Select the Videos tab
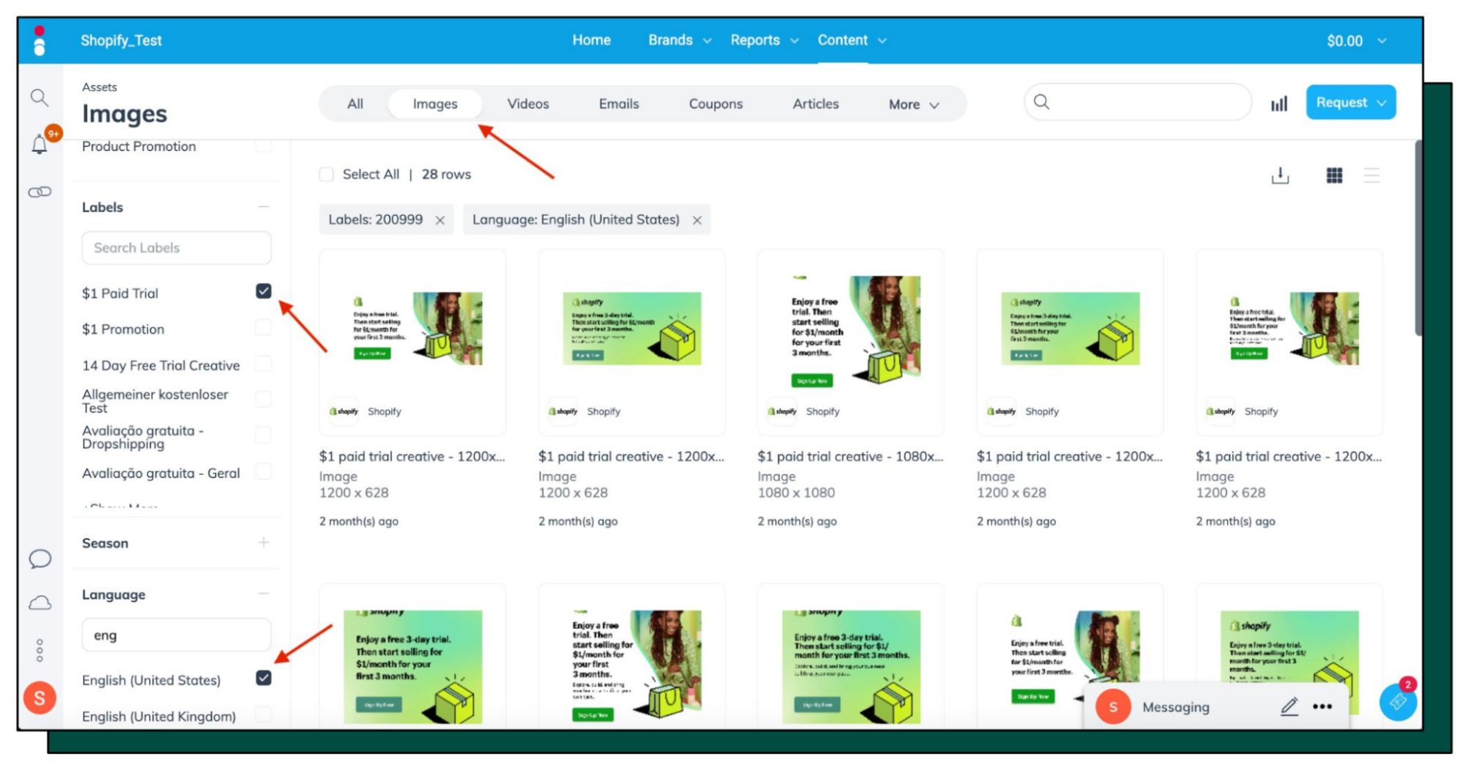Image resolution: width=1467 pixels, height=771 pixels. 528,104
